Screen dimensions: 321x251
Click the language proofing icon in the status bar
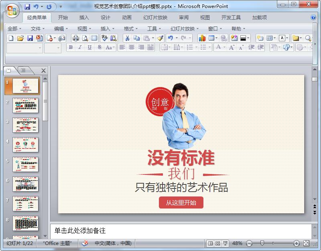(85, 243)
